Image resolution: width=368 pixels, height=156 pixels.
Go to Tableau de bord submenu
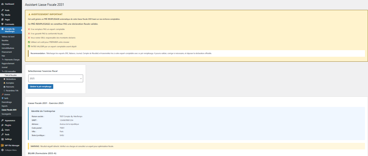point(8,36)
